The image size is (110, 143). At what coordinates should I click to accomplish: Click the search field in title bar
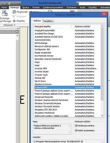94,4
